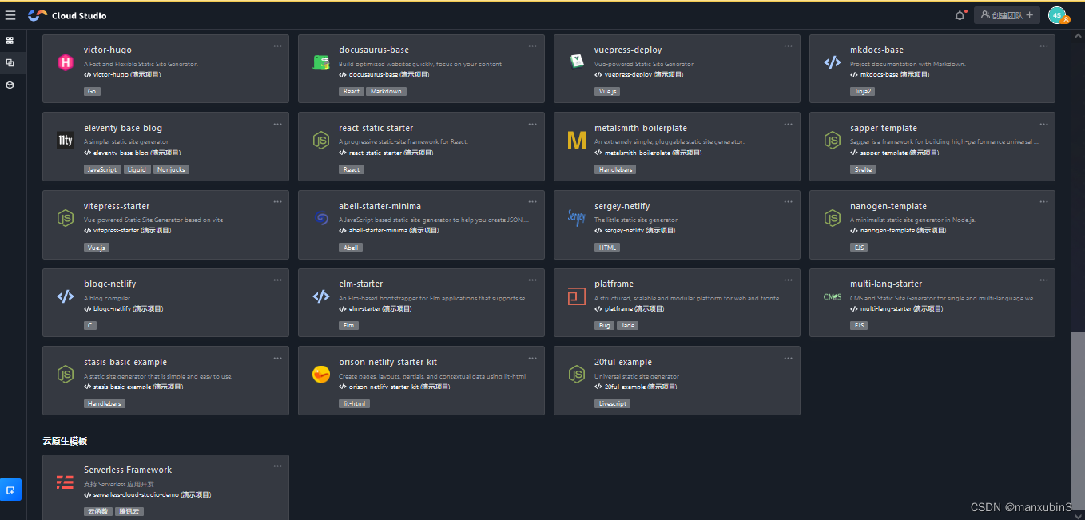Open the victor-hugo template title
The width and height of the screenshot is (1085, 520).
click(106, 50)
